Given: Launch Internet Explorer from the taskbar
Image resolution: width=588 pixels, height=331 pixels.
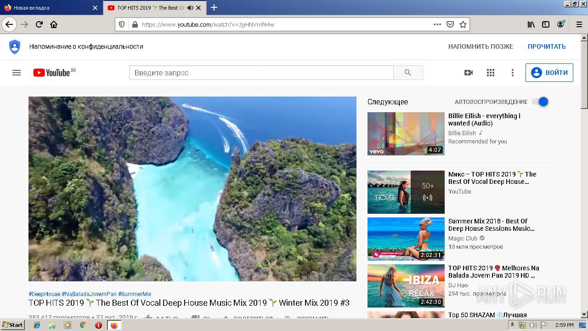Looking at the screenshot, I should click(37, 325).
